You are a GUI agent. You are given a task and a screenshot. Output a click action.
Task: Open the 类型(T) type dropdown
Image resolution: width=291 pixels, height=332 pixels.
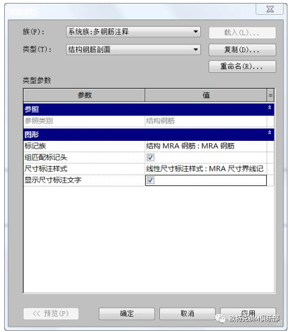coord(133,50)
